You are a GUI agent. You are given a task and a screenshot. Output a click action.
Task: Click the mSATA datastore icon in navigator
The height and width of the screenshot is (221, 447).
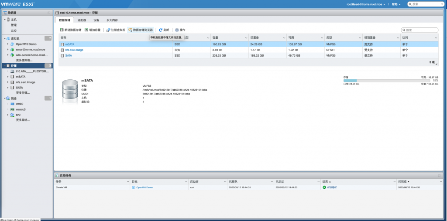12,77
